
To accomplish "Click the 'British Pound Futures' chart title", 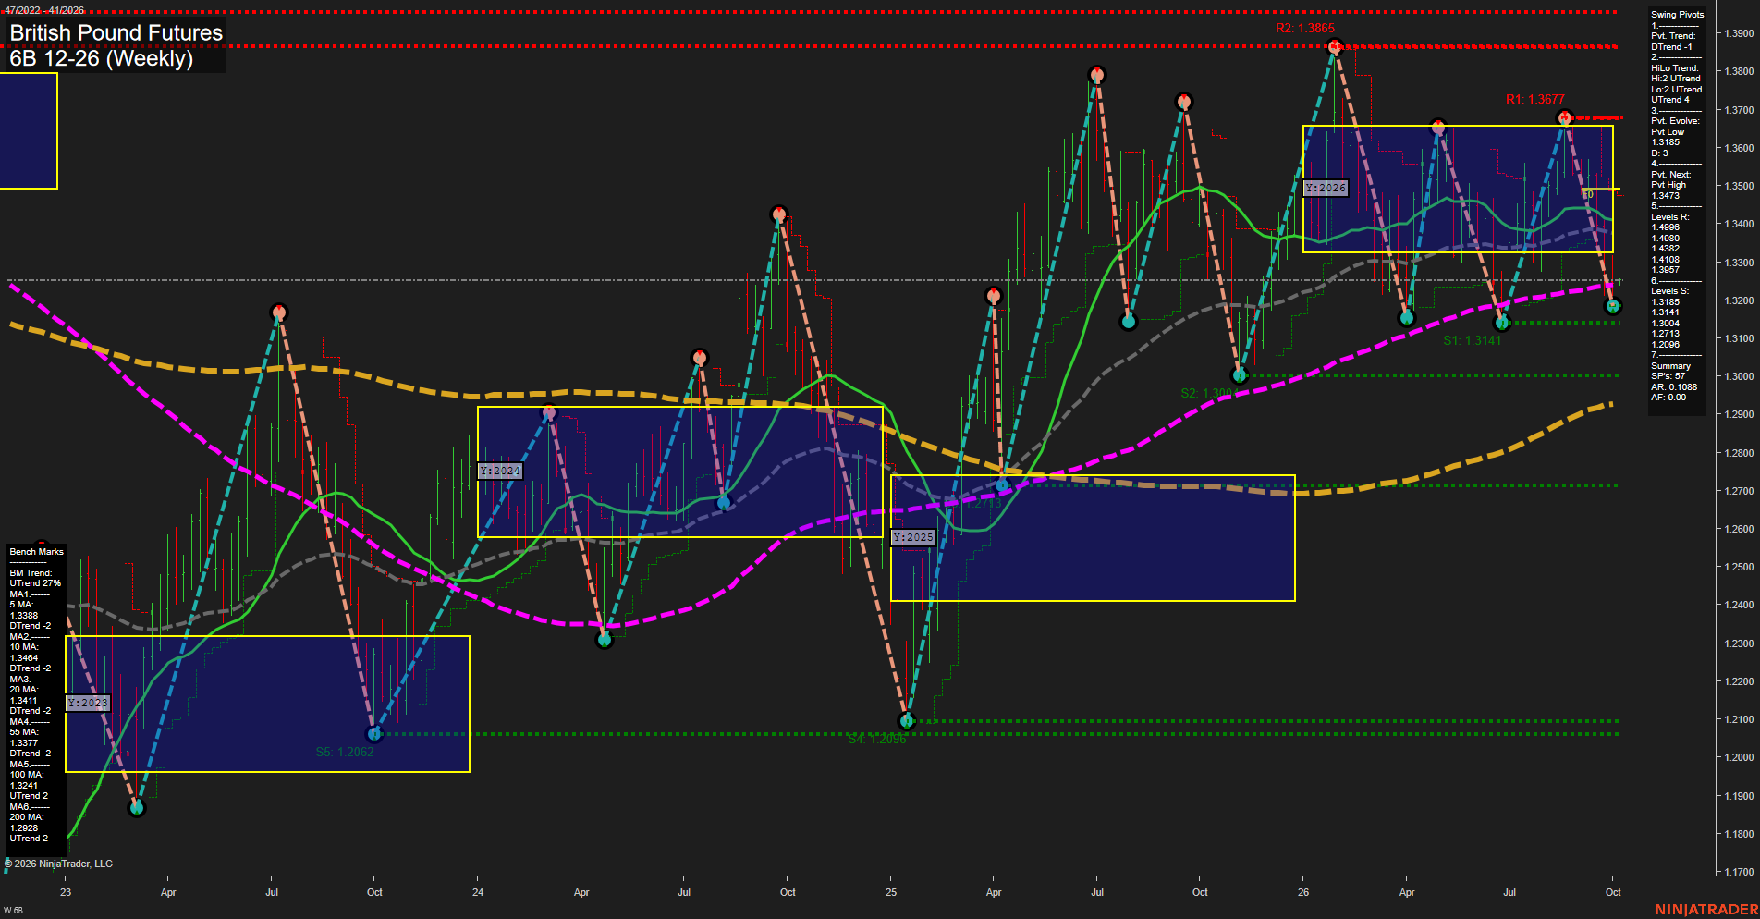I will click(116, 32).
